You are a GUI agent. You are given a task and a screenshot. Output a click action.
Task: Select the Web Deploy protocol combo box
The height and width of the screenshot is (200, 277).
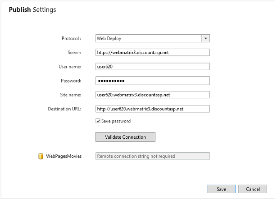(148, 39)
